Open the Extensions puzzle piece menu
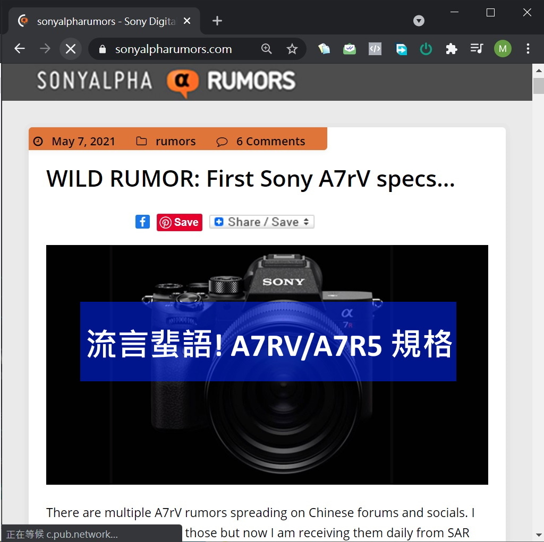 [452, 49]
